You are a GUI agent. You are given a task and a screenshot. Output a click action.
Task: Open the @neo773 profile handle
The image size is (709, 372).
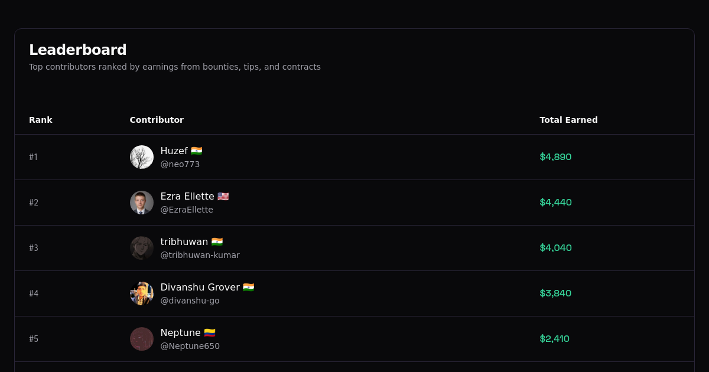[x=180, y=164]
